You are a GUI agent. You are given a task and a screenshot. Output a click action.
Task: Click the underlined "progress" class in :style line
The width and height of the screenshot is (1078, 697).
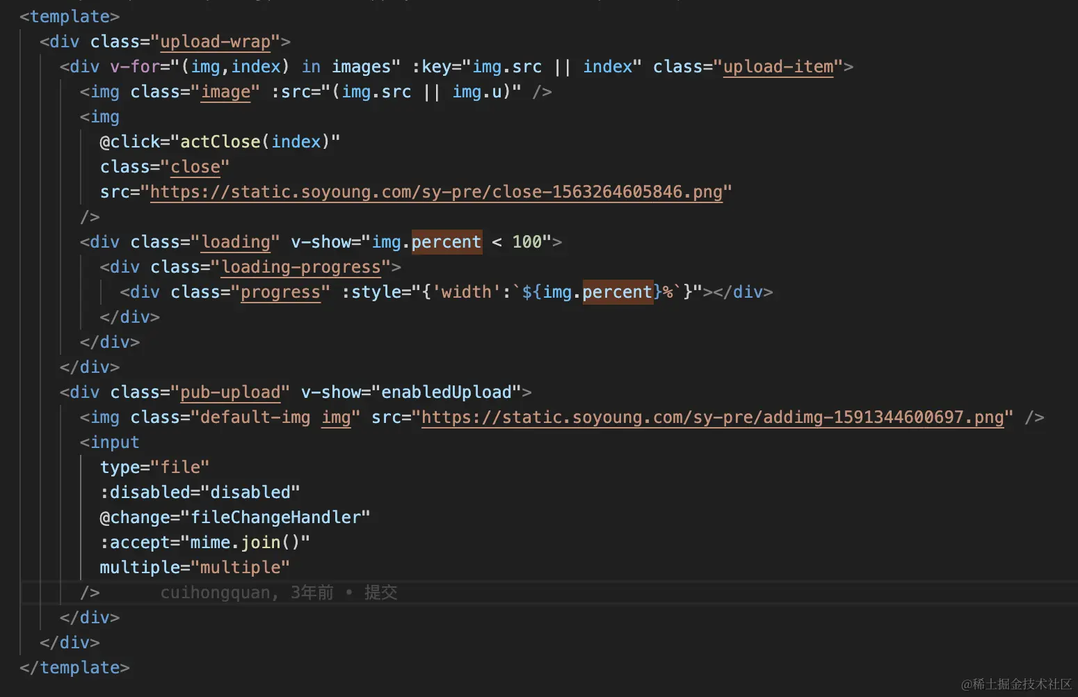coord(281,292)
